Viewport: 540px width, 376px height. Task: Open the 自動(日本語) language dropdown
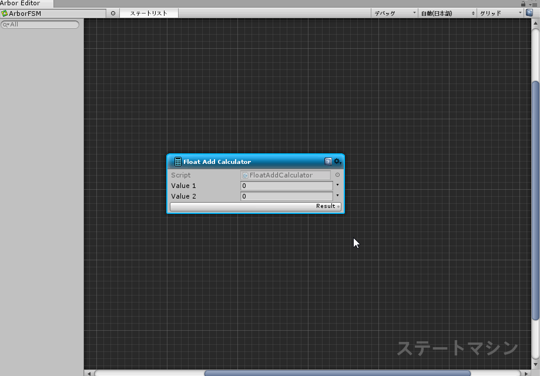(447, 13)
